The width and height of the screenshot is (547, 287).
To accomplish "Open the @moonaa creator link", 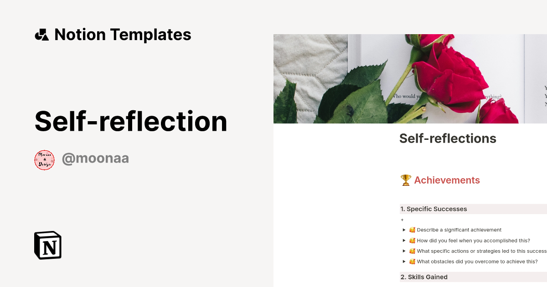I will tap(95, 158).
